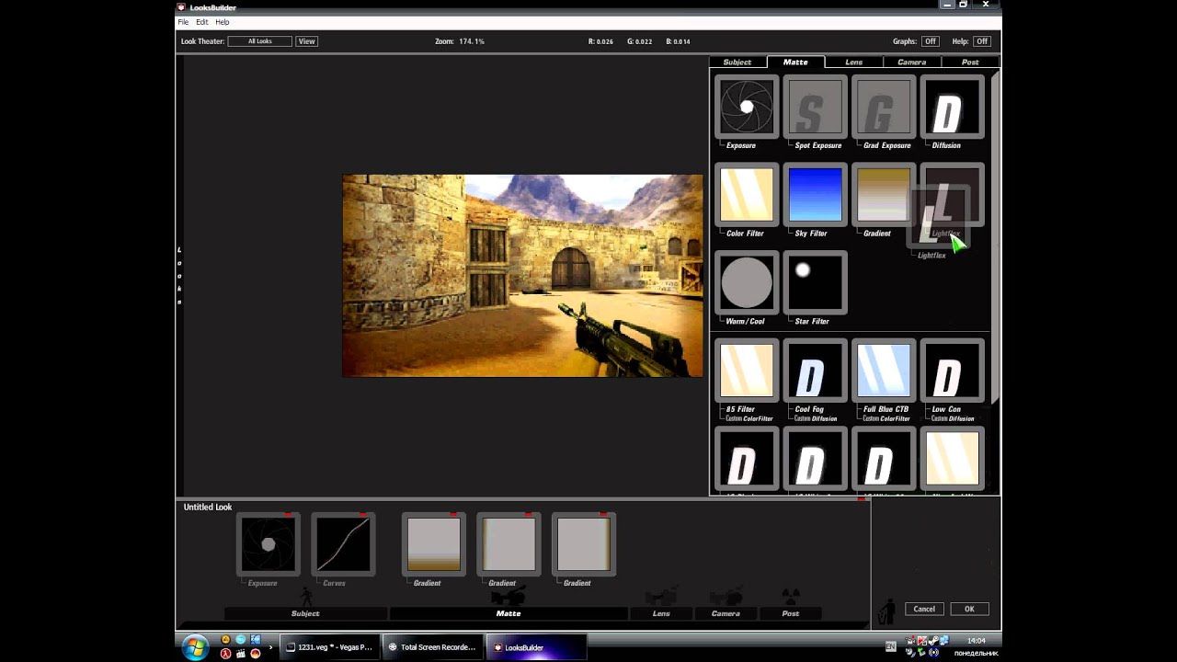
Task: Toggle the red enable marker on the chain Exposure tool
Action: coord(288,514)
